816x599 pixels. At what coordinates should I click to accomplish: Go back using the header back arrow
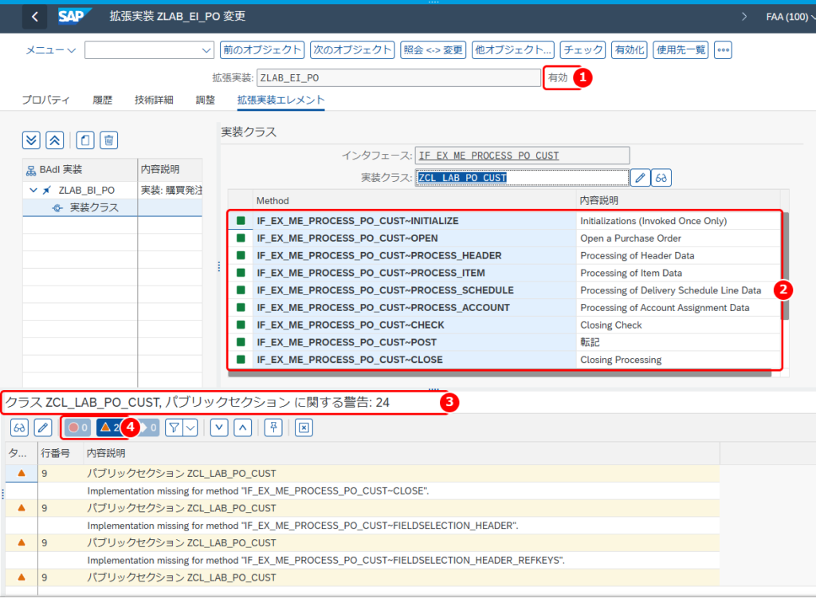[x=34, y=17]
